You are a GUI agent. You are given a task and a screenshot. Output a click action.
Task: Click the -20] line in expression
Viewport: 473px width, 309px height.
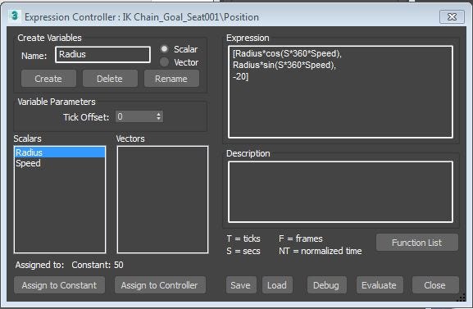click(240, 77)
